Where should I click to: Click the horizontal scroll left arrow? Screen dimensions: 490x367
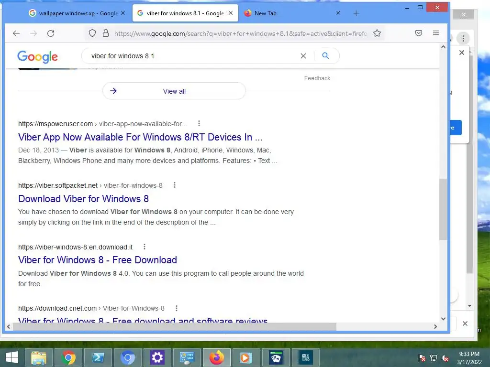tap(9, 326)
